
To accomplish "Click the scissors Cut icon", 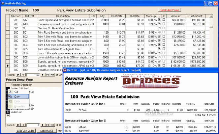I will tap(10, 92).
